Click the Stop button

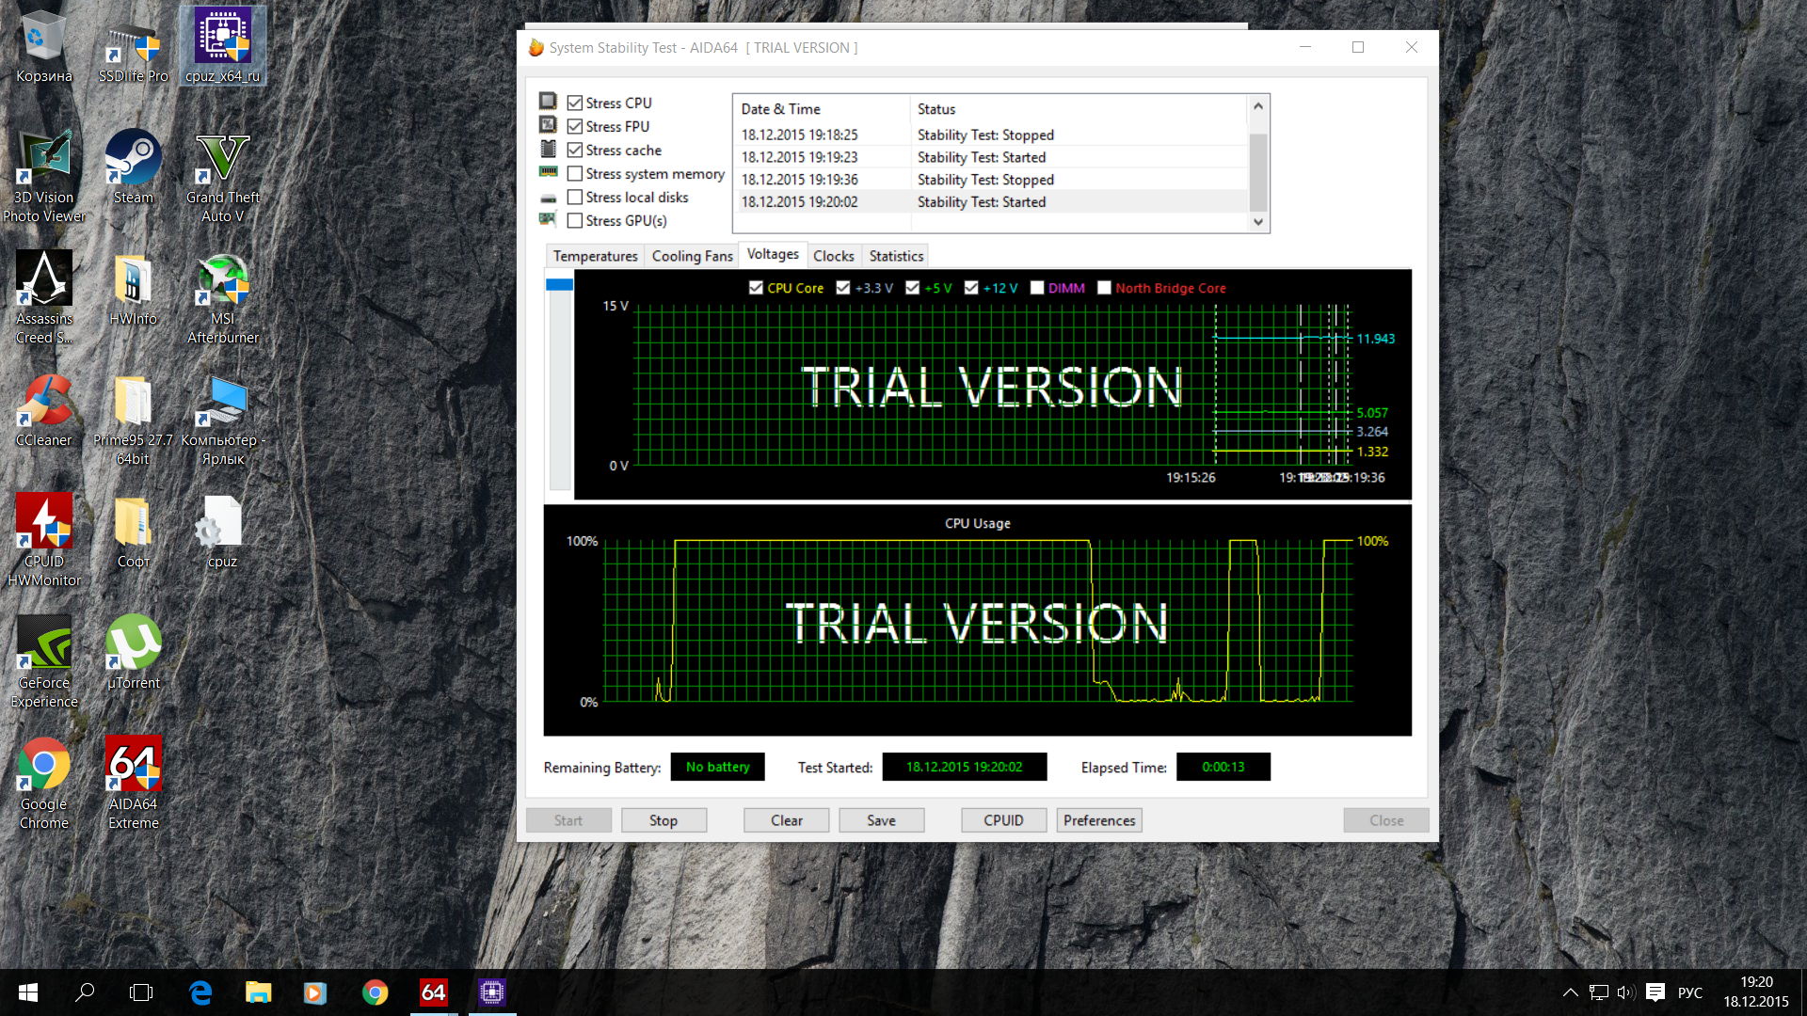pyautogui.click(x=664, y=820)
